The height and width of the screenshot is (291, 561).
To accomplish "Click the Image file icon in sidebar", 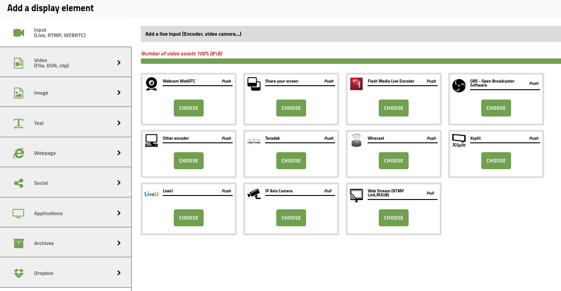I will (x=18, y=93).
